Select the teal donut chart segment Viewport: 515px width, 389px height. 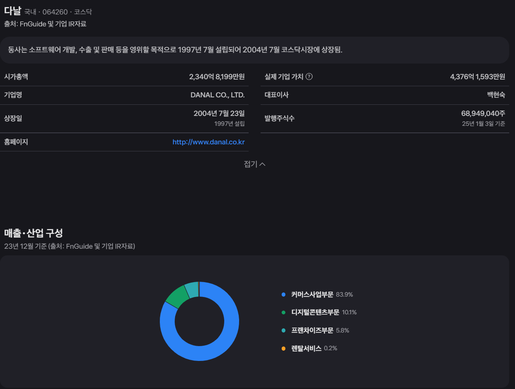192,290
